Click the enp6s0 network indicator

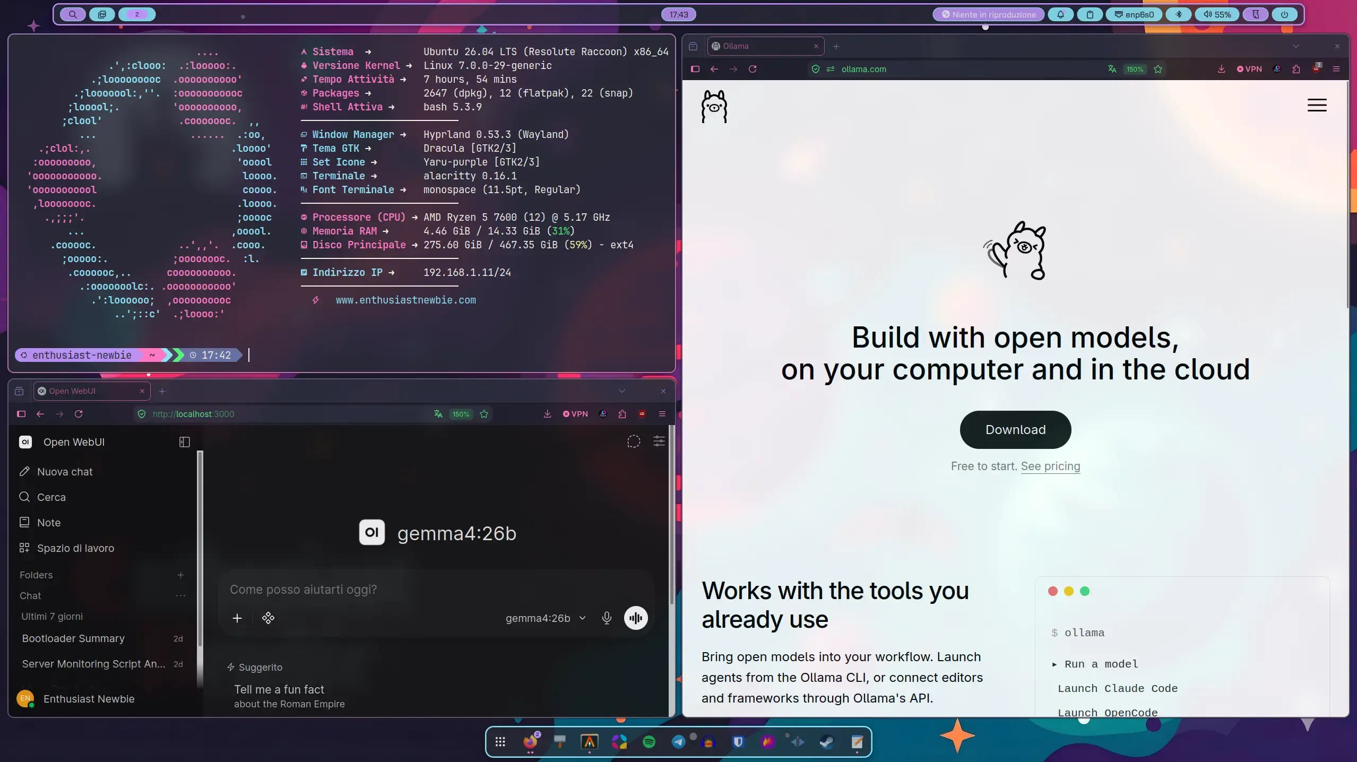(x=1134, y=14)
